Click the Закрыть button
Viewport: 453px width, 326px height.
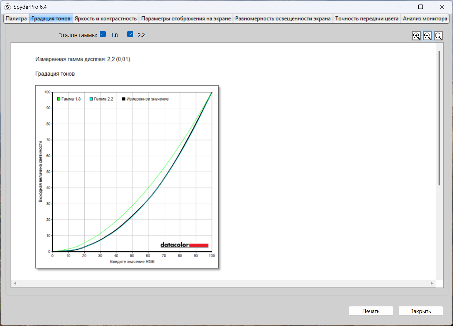coord(420,311)
